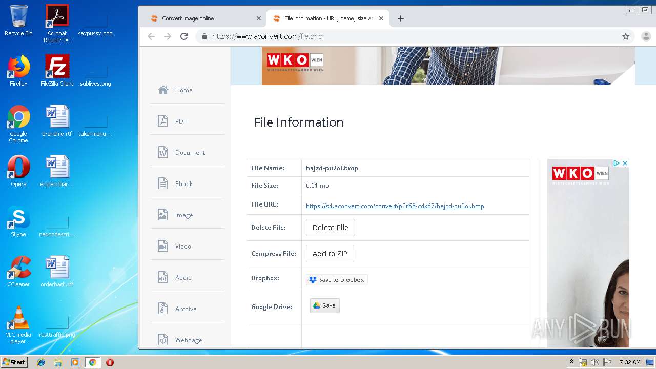Open Internet Explorer from taskbar
The image size is (656, 369).
[41, 362]
